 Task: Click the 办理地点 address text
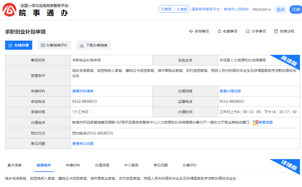coord(161,122)
